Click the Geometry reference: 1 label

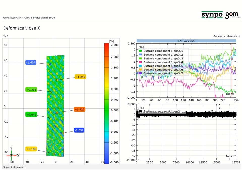[x=226, y=36]
